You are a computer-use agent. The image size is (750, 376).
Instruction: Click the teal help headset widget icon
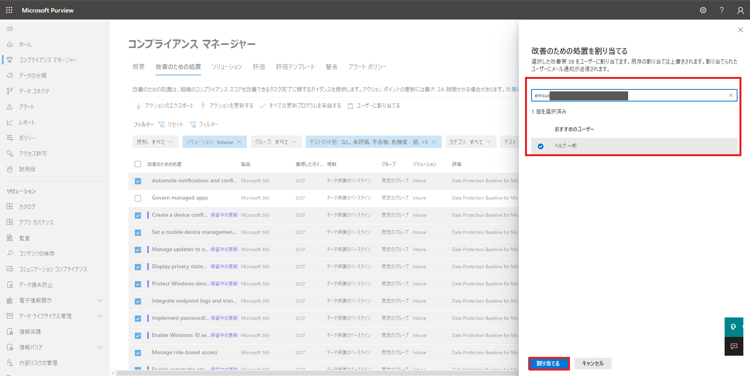[734, 327]
